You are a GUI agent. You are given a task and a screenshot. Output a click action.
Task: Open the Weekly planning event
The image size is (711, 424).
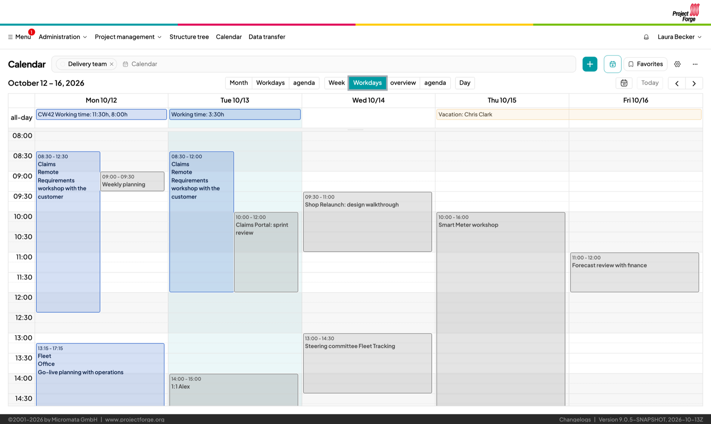(x=132, y=181)
